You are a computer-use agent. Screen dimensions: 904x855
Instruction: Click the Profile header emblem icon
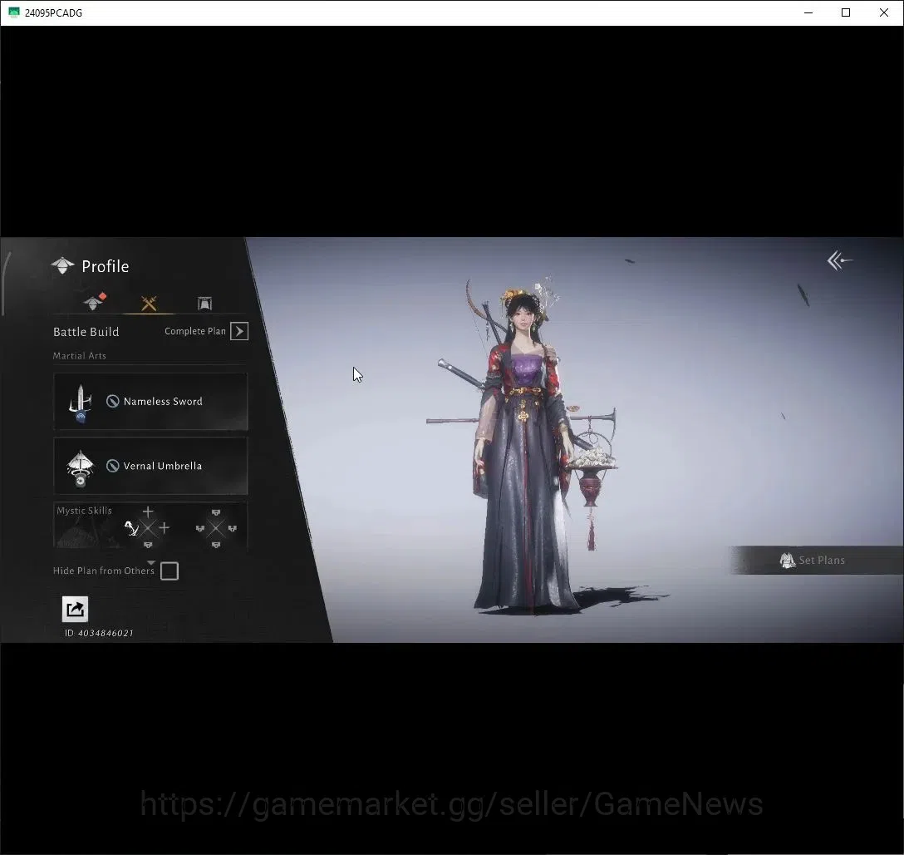point(62,266)
